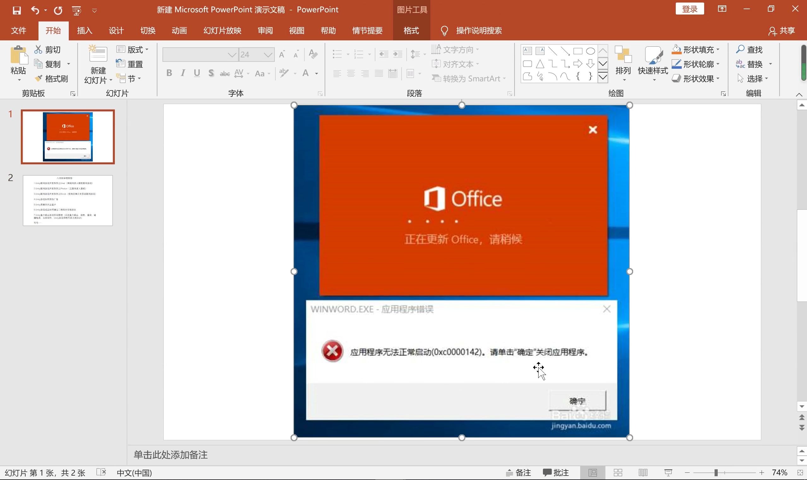
Task: Click the Redo/Repeat arrow icon
Action: [58, 10]
